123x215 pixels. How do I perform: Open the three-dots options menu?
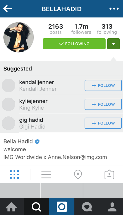point(114,9)
